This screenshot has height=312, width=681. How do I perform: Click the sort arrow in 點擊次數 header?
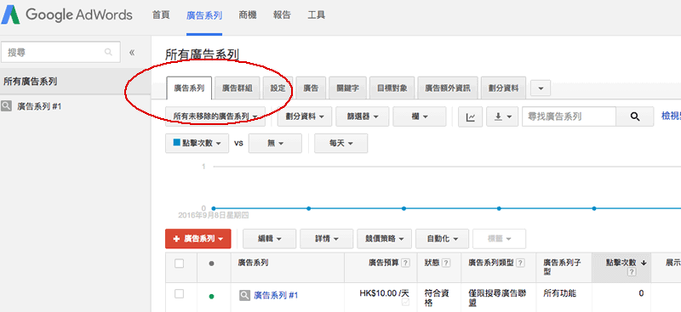tap(644, 263)
